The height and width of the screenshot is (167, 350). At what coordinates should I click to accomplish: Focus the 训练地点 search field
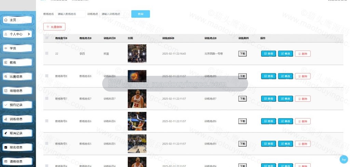[x=114, y=14]
